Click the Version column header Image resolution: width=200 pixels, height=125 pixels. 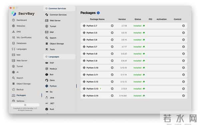click(x=122, y=19)
